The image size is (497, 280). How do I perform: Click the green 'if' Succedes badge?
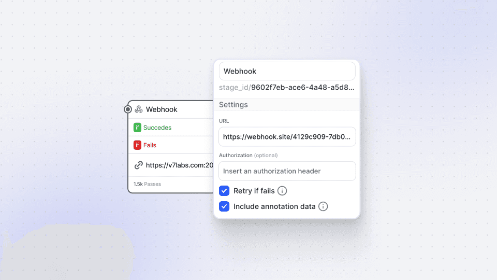[x=137, y=128]
